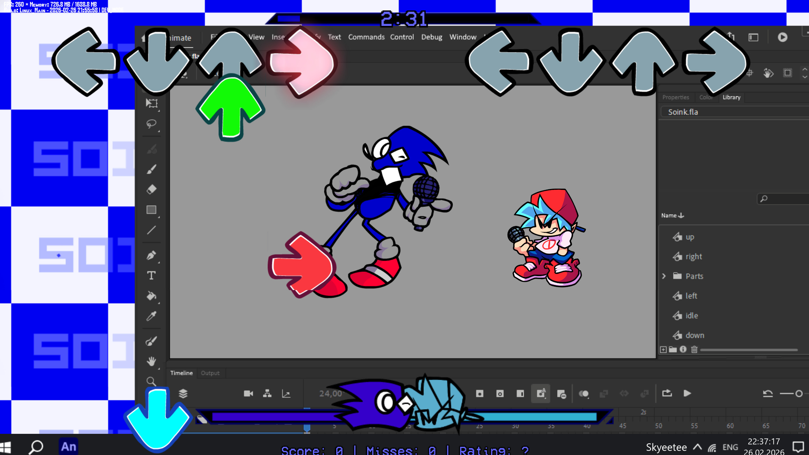Open the Debug menu
The height and width of the screenshot is (455, 809).
(x=431, y=37)
